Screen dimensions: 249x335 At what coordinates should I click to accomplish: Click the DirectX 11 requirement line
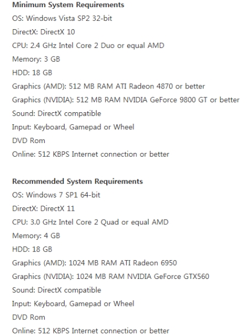coord(44,208)
